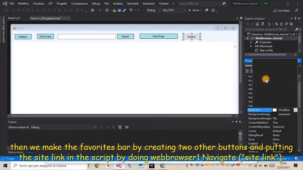This screenshot has width=303, height=170.
Task: Click the Categorized view icon in Properties
Action: 247,71
